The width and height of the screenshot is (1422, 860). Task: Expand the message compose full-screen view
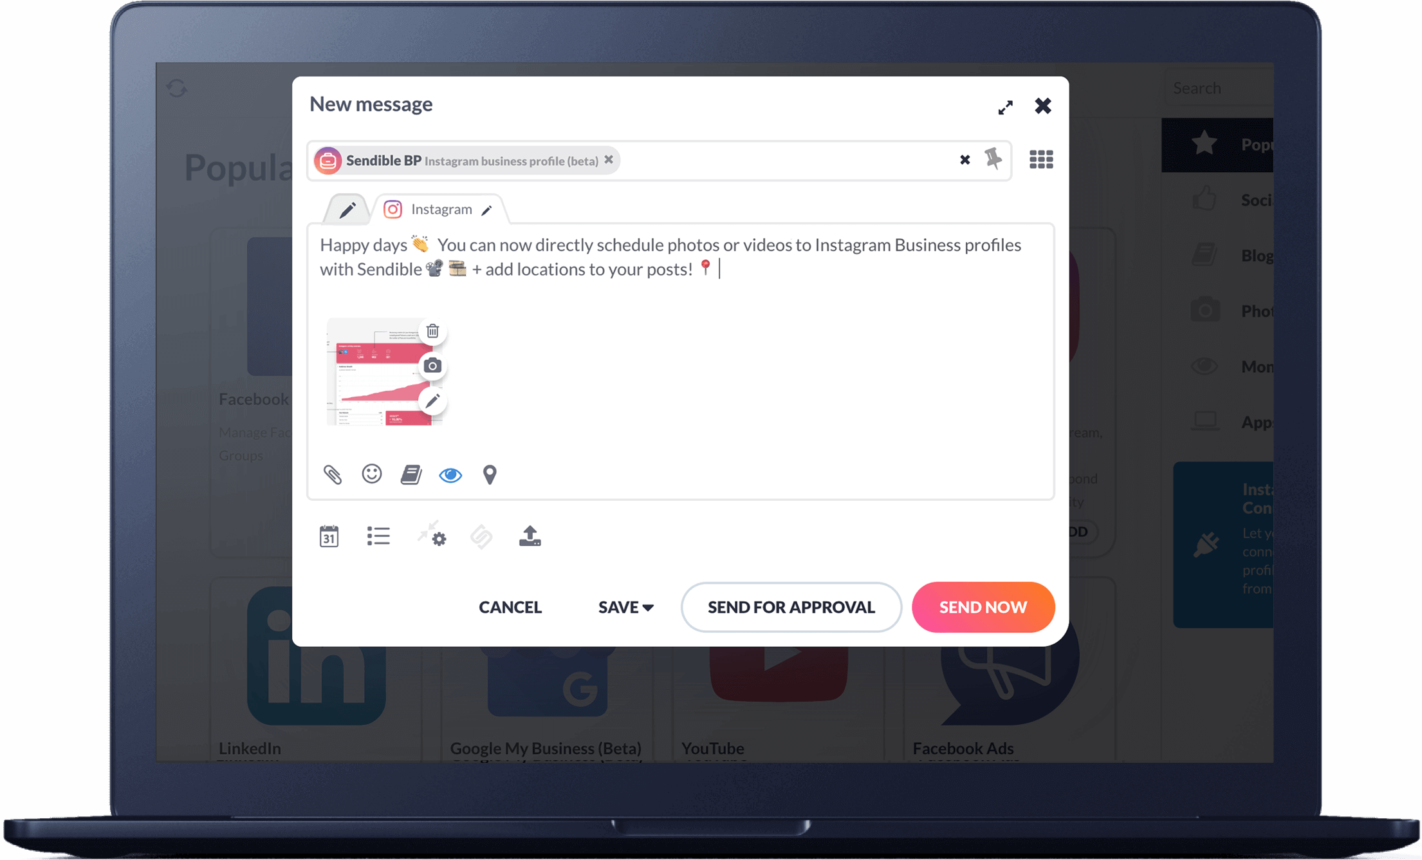coord(1004,105)
